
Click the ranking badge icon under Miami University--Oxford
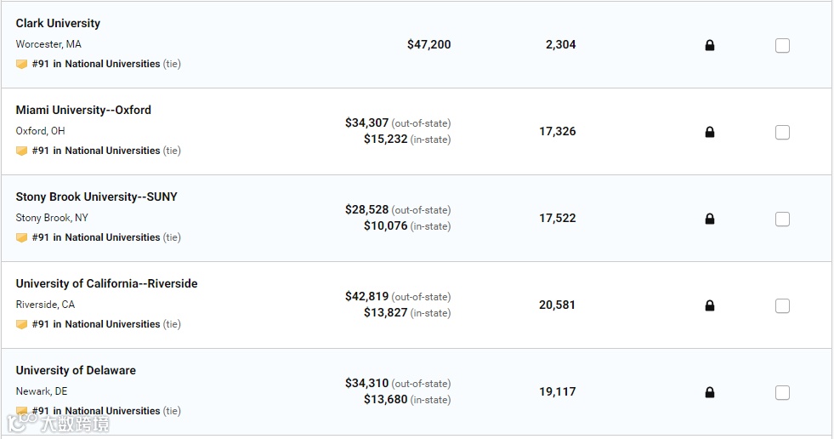(x=22, y=151)
